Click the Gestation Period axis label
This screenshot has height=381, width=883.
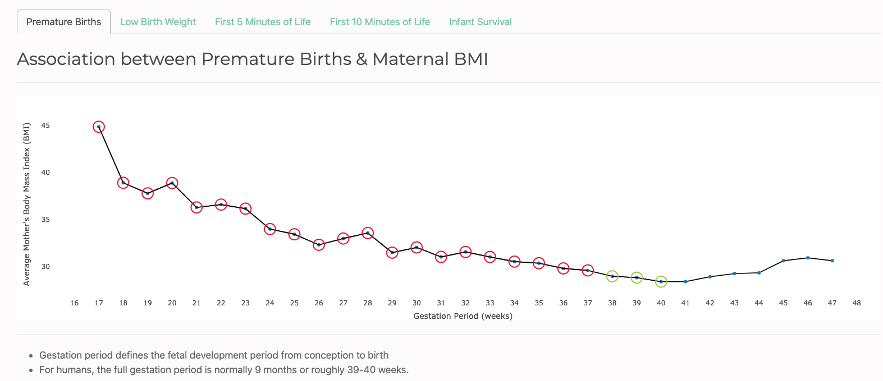click(463, 316)
